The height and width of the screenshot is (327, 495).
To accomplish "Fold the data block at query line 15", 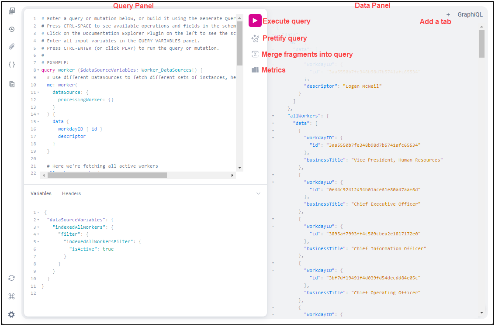I will pyautogui.click(x=38, y=122).
